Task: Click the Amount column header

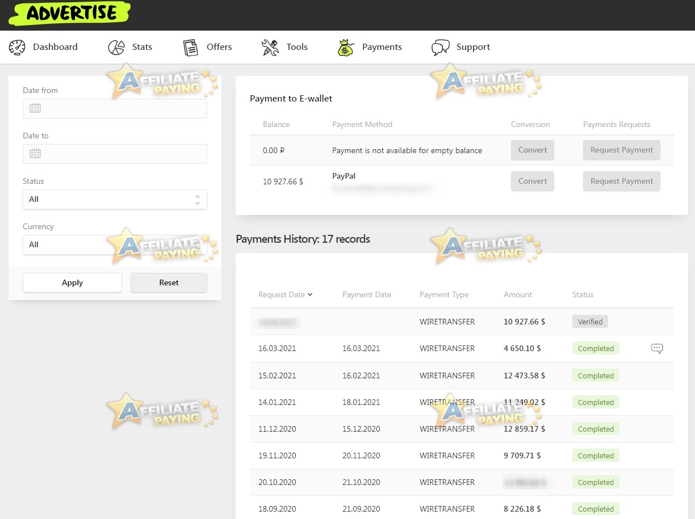Action: tap(518, 295)
